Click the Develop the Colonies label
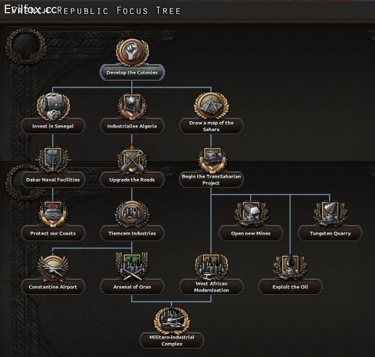Image resolution: width=375 pixels, height=357 pixels. point(132,73)
